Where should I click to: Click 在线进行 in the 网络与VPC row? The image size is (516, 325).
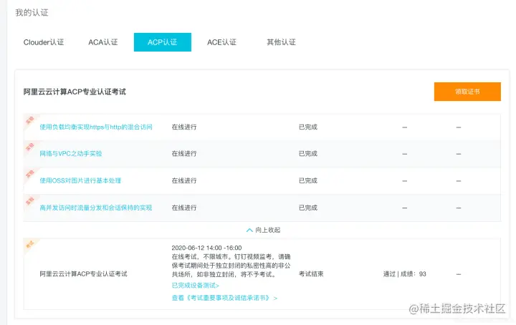184,153
